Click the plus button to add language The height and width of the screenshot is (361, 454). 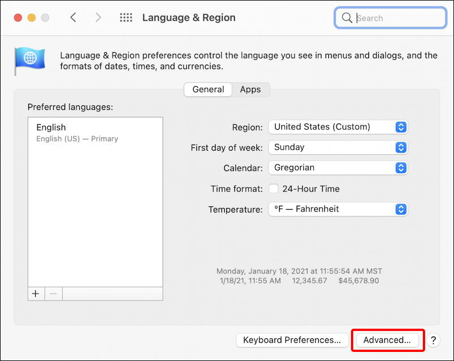coord(36,294)
